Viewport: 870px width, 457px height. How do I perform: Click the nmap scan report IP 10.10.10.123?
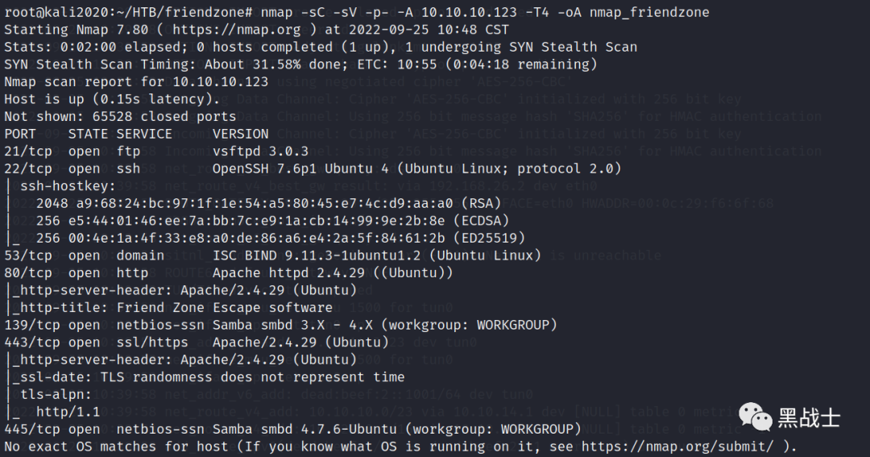(220, 81)
